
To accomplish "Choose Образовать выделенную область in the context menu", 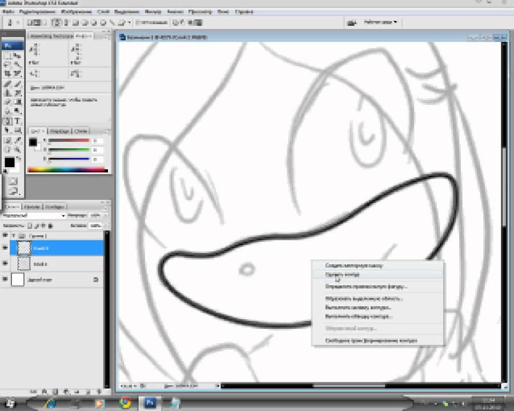I will point(378,299).
